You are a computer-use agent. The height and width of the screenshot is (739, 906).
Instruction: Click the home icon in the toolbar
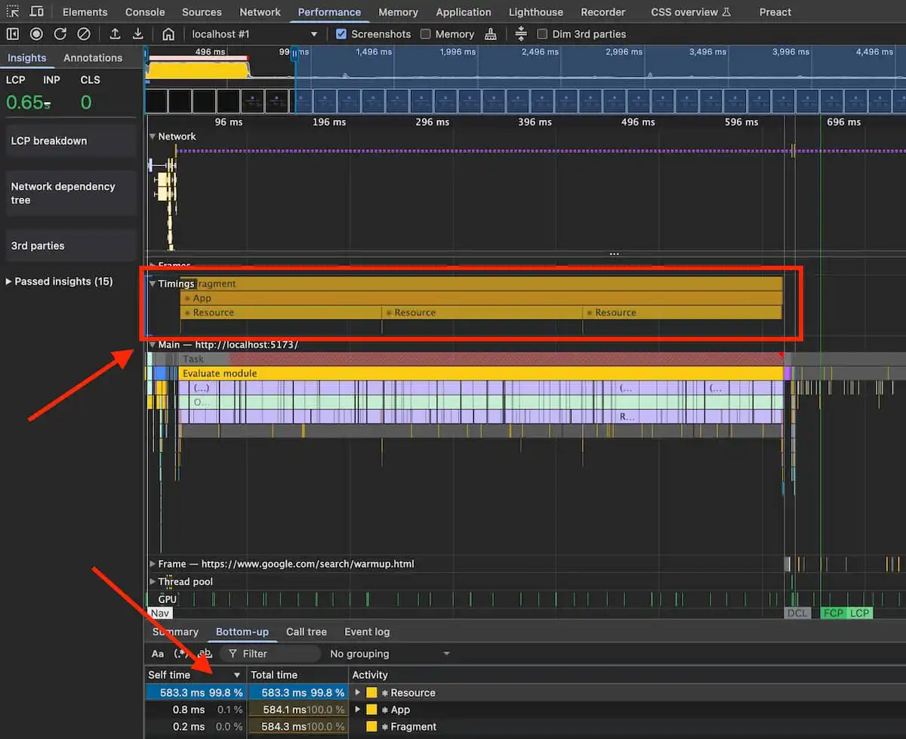click(x=168, y=34)
